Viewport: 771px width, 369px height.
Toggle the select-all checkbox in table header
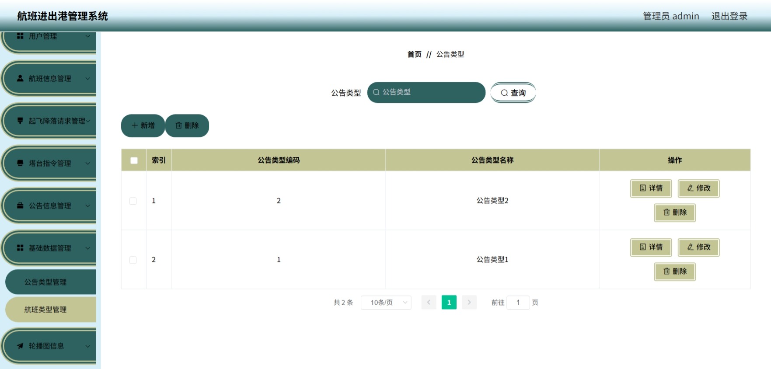pos(134,160)
